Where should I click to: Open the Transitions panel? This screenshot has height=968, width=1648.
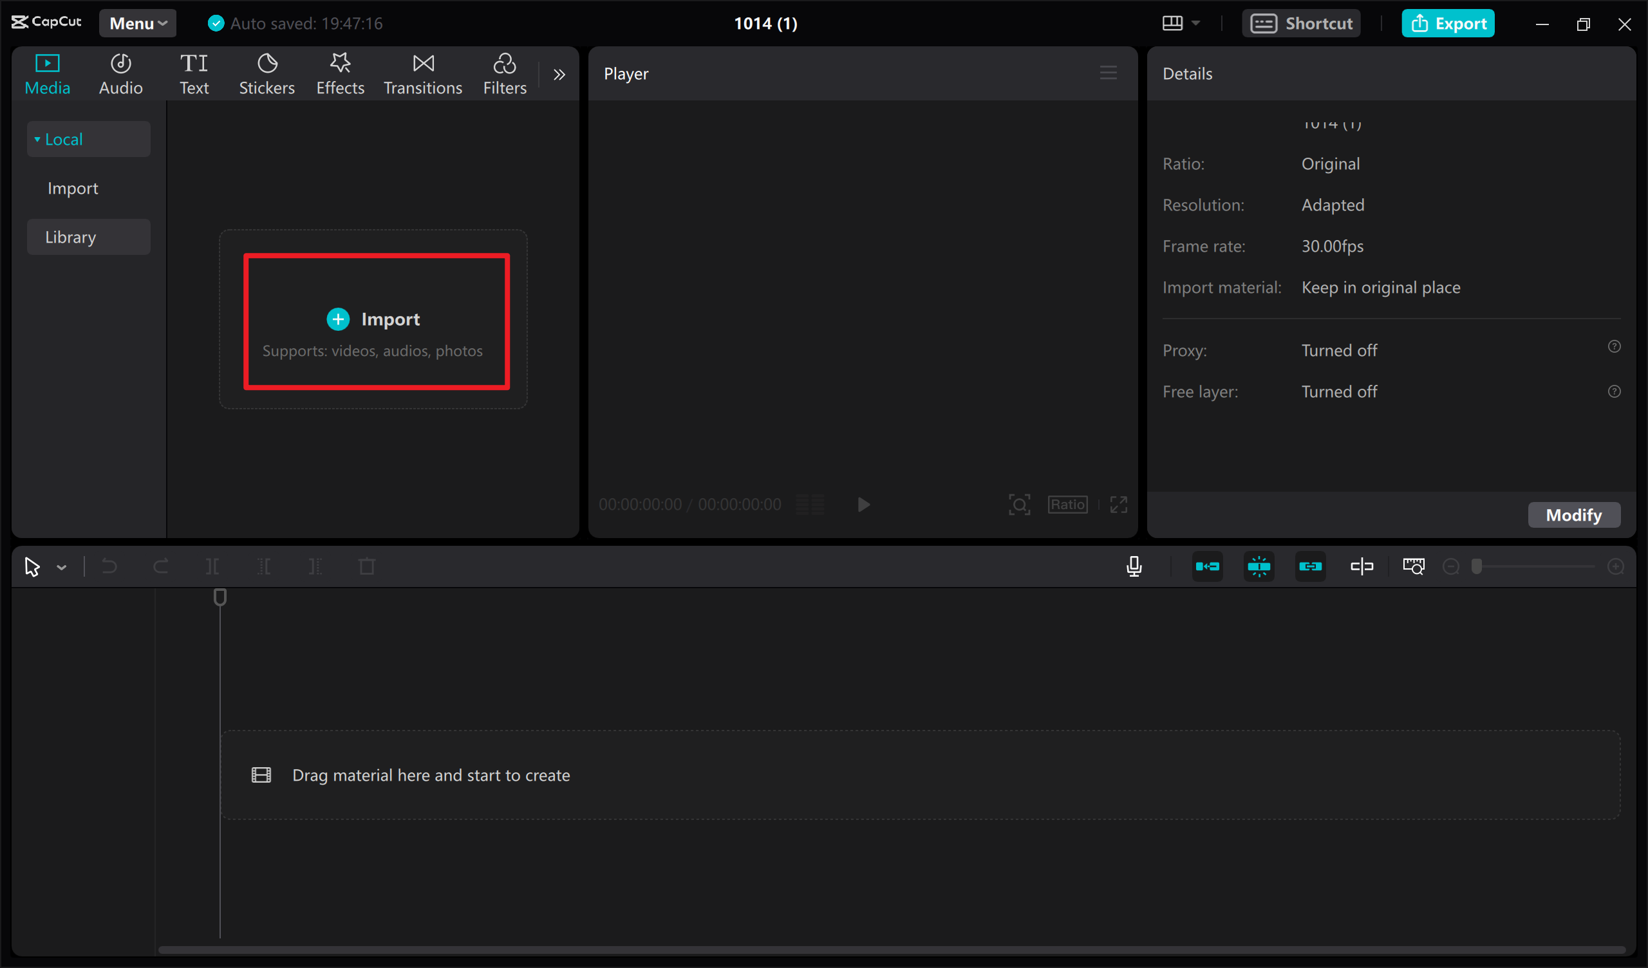point(422,73)
